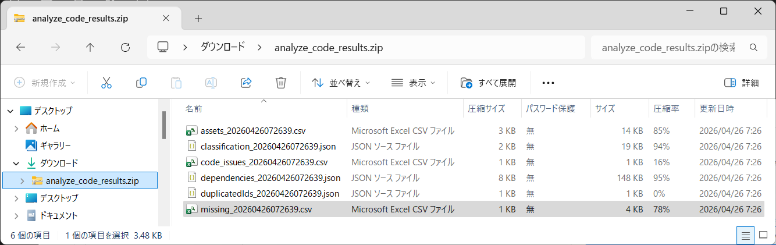Expand chevron after ダウンロード in address bar

pos(259,47)
